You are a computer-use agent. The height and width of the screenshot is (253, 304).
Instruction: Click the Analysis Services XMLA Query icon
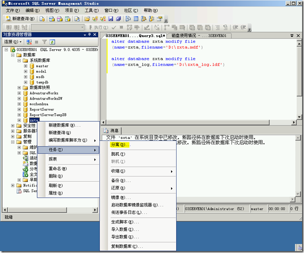click(x=67, y=19)
